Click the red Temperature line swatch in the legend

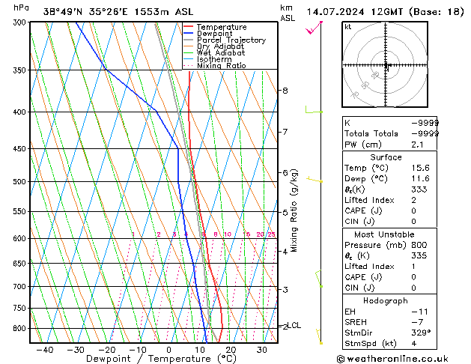coord(189,27)
